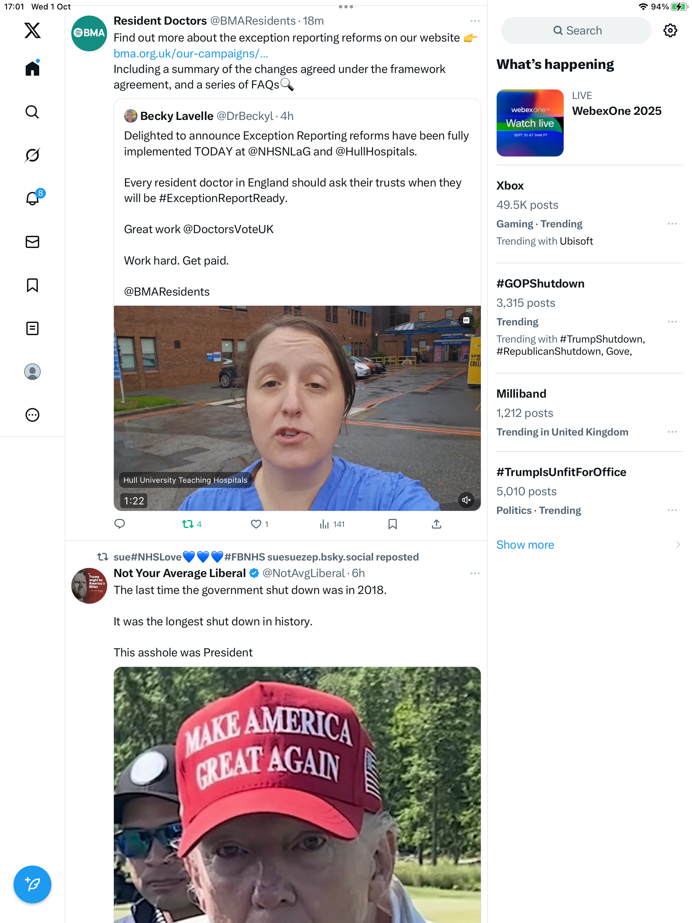Open more options on Resident Doctors post

click(474, 21)
